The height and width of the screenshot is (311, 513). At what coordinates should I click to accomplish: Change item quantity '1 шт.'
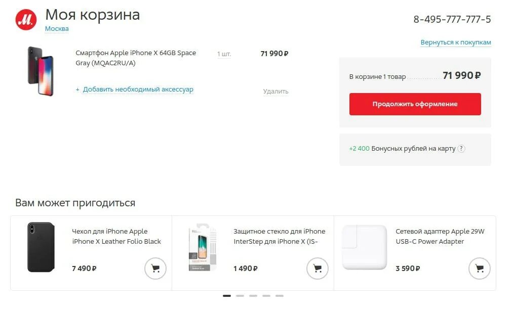point(224,54)
